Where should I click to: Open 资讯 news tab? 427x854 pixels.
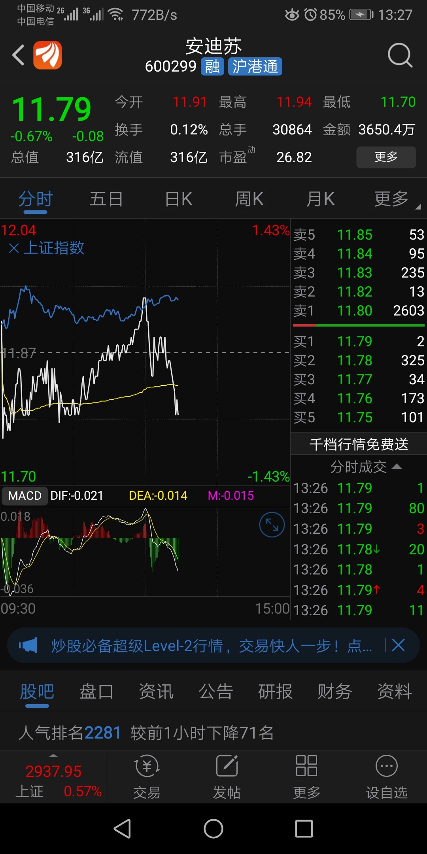156,692
